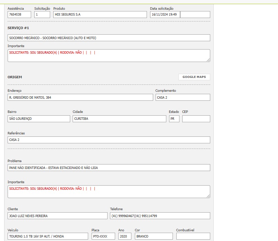Viewport: 278px width, 241px height.
Task: Click the Assistência field showing 7654538
Action: point(19,15)
